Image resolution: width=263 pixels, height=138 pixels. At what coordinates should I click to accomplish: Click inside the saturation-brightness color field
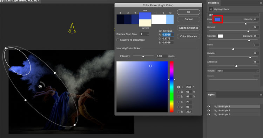[x=142, y=87]
